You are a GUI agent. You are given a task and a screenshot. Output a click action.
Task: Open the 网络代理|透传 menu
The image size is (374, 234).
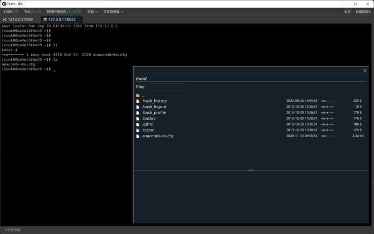(64, 12)
